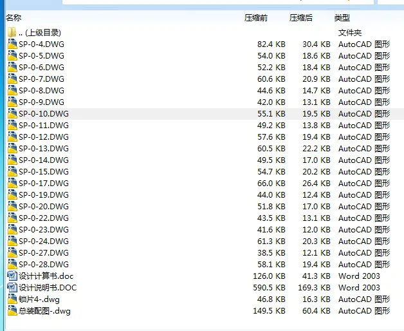Click the file icon of SP-0-7.DWG
404x331 pixels.
click(12, 79)
